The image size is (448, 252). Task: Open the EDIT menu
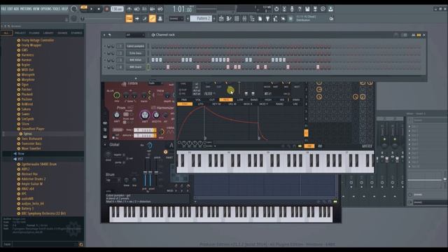coord(10,9)
